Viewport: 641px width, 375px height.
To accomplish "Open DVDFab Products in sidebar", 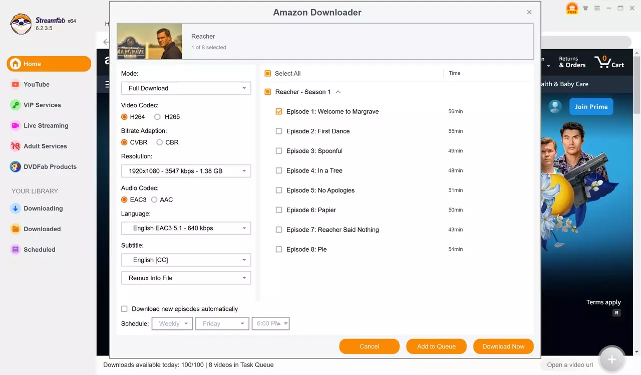I will pos(50,166).
